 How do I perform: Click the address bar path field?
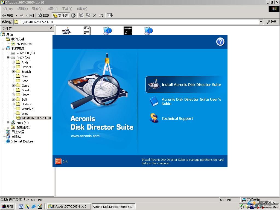click(136, 22)
